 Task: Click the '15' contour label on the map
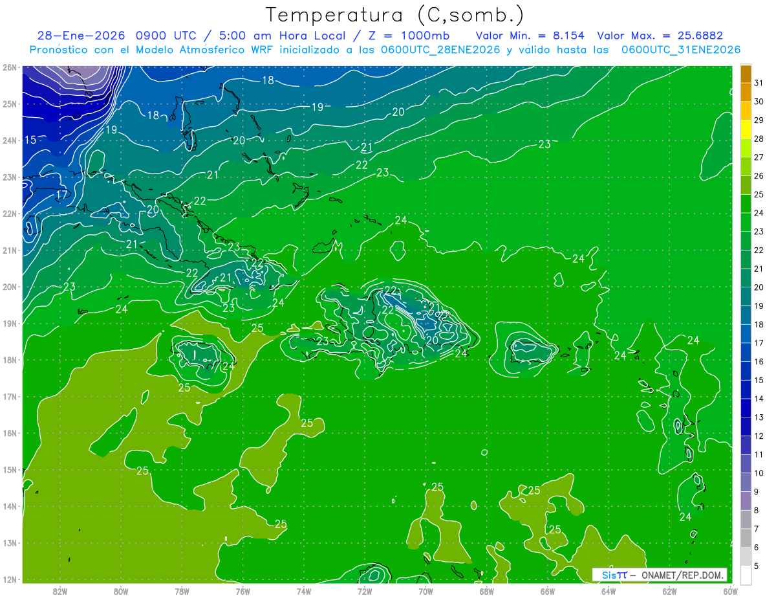(x=30, y=140)
